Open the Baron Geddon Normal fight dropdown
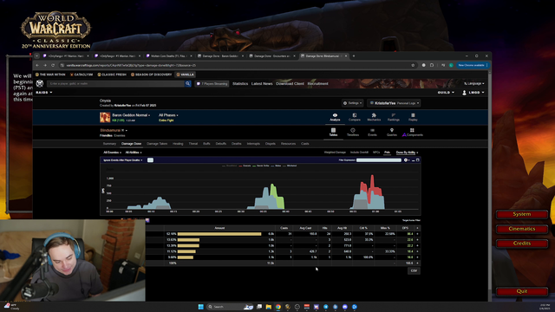Screen dimensions: 555x312 (x=131, y=115)
